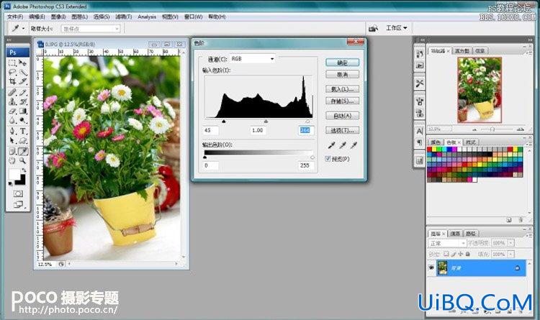The width and height of the screenshot is (540, 320).
Task: Pick the gray point eyedropper in Levels
Action: [x=342, y=145]
